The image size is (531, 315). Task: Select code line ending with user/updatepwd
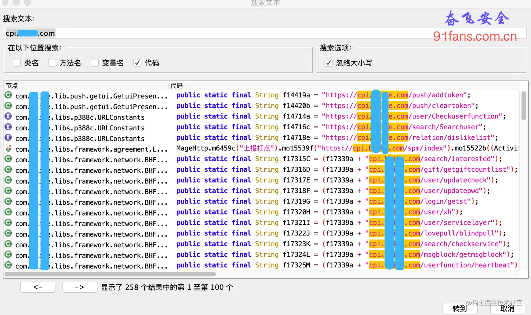click(x=333, y=191)
